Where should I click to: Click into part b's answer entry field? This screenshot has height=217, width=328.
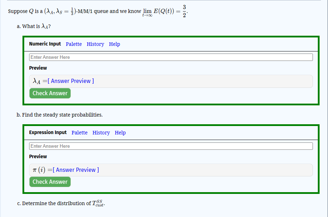click(x=171, y=146)
